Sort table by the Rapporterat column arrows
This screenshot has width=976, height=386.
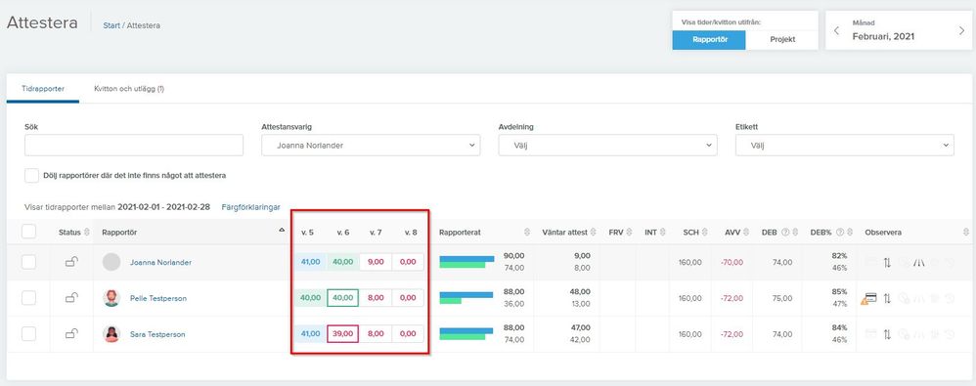[526, 233]
